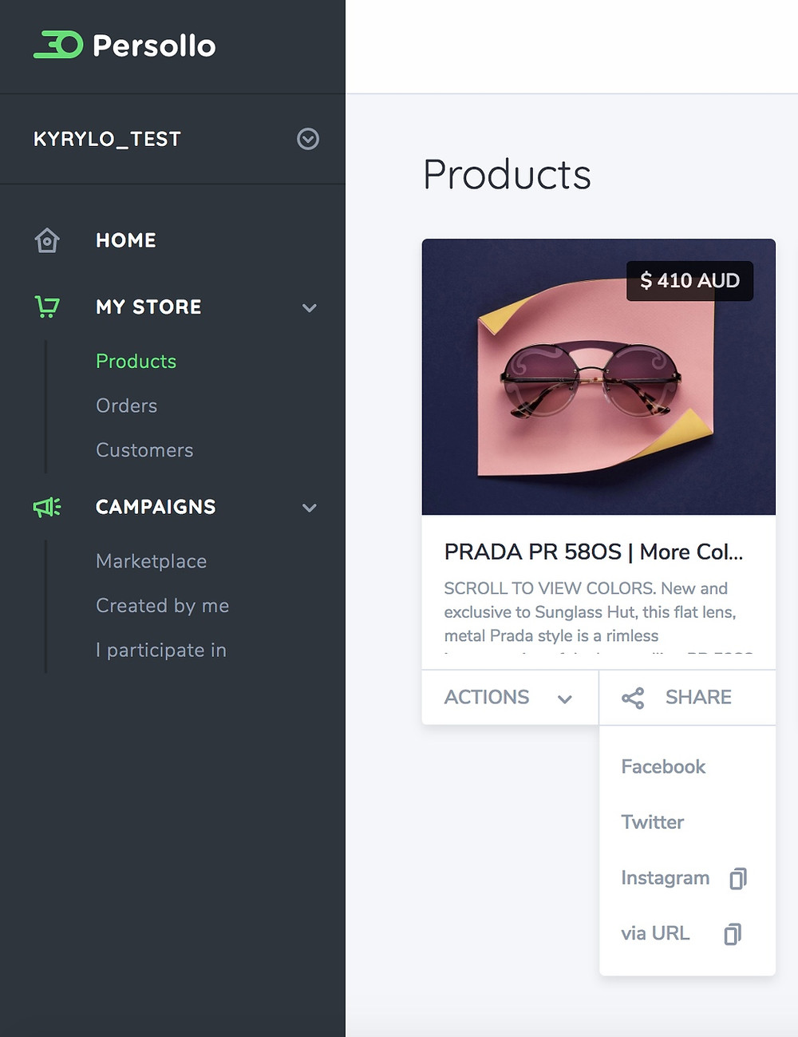
Task: Click the SHARE button label
Action: click(x=698, y=697)
